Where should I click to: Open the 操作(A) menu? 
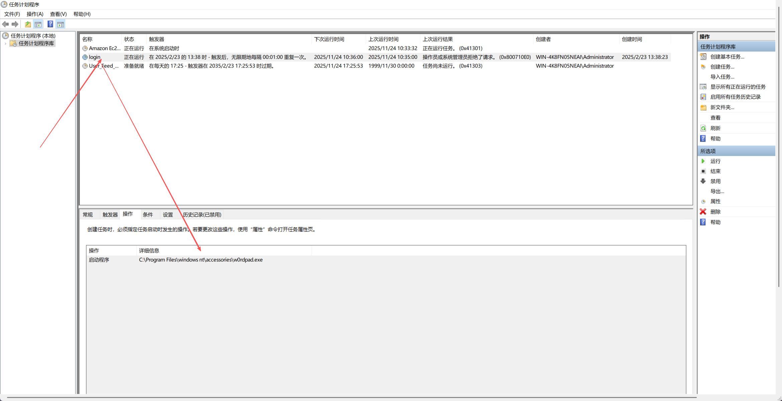35,14
